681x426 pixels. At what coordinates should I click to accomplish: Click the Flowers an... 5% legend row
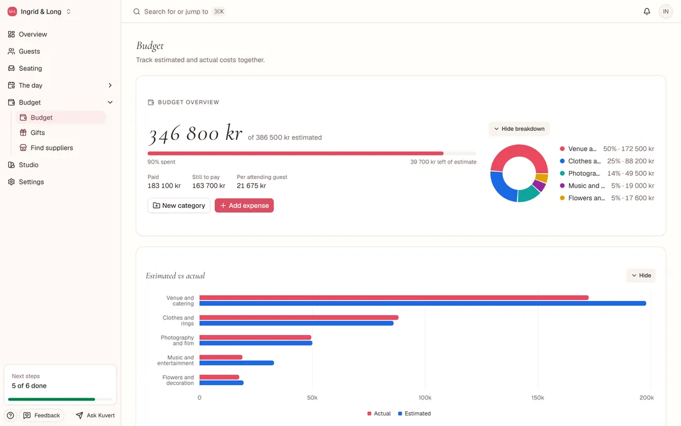(x=607, y=198)
